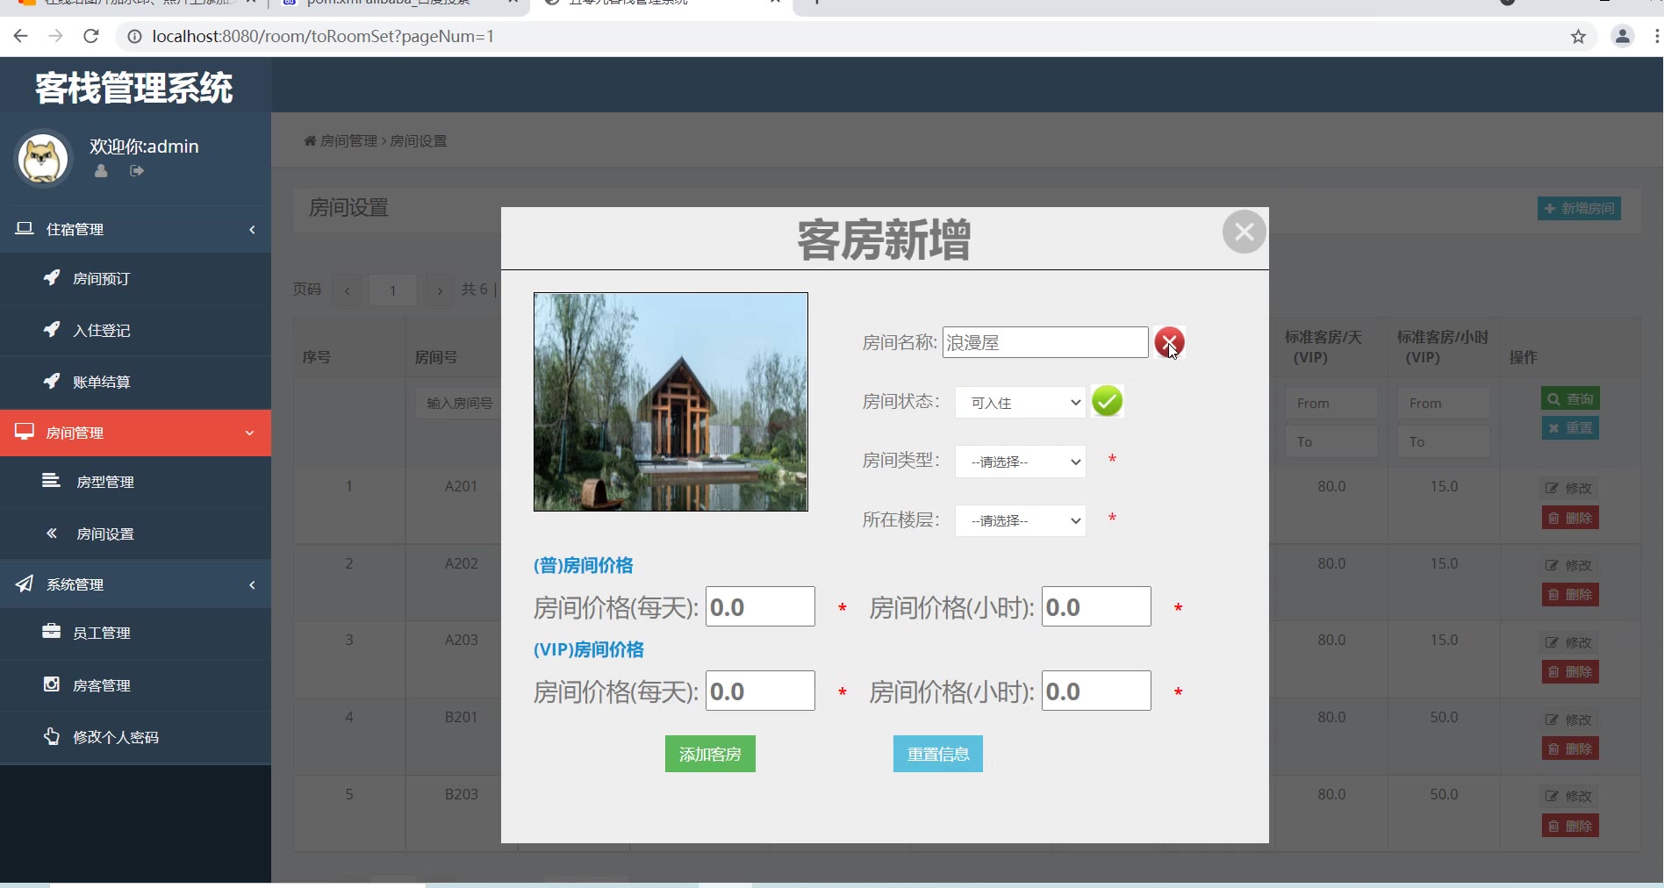Collapse the 系统管理 menu section
The image size is (1664, 888).
(135, 584)
